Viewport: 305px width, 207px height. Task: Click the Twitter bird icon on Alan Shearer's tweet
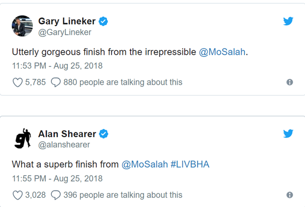(x=288, y=133)
